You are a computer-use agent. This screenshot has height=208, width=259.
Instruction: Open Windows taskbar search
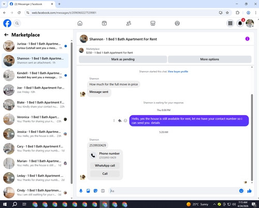click(x=15, y=204)
